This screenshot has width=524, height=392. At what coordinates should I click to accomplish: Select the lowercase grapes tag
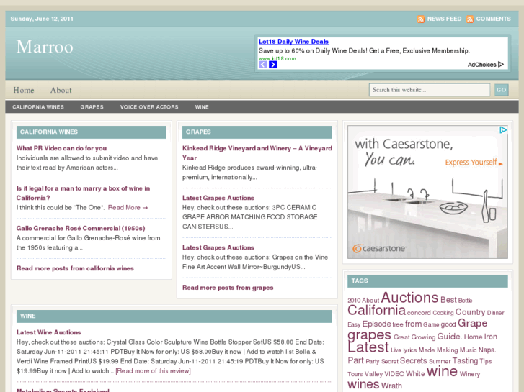pos(369,335)
